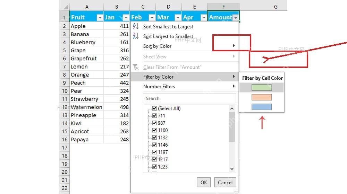The image size is (347, 194).
Task: Toggle the (Select All) checkbox
Action: [154, 108]
